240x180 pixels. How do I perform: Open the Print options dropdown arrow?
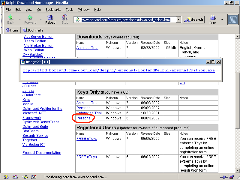point(222,19)
